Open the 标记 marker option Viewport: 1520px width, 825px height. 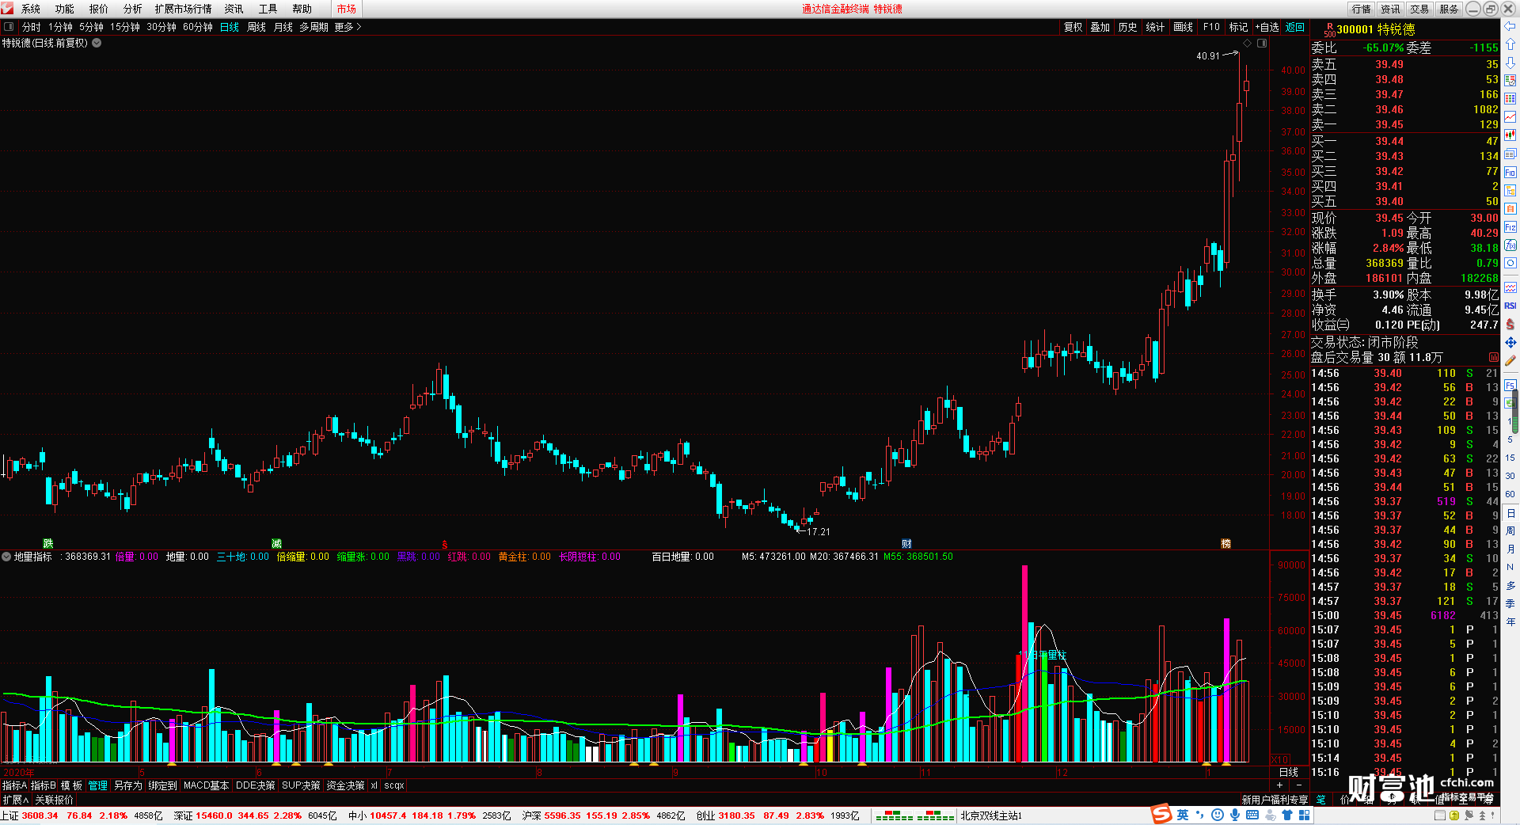tap(1238, 27)
